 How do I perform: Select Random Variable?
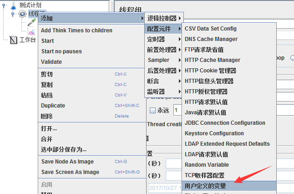coord(229,165)
